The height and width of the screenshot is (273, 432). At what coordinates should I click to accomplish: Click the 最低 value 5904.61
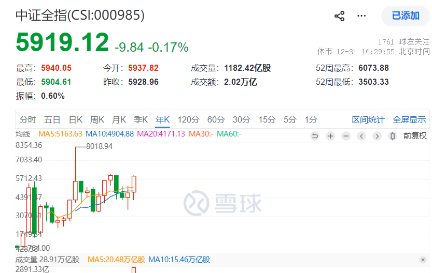(x=56, y=82)
